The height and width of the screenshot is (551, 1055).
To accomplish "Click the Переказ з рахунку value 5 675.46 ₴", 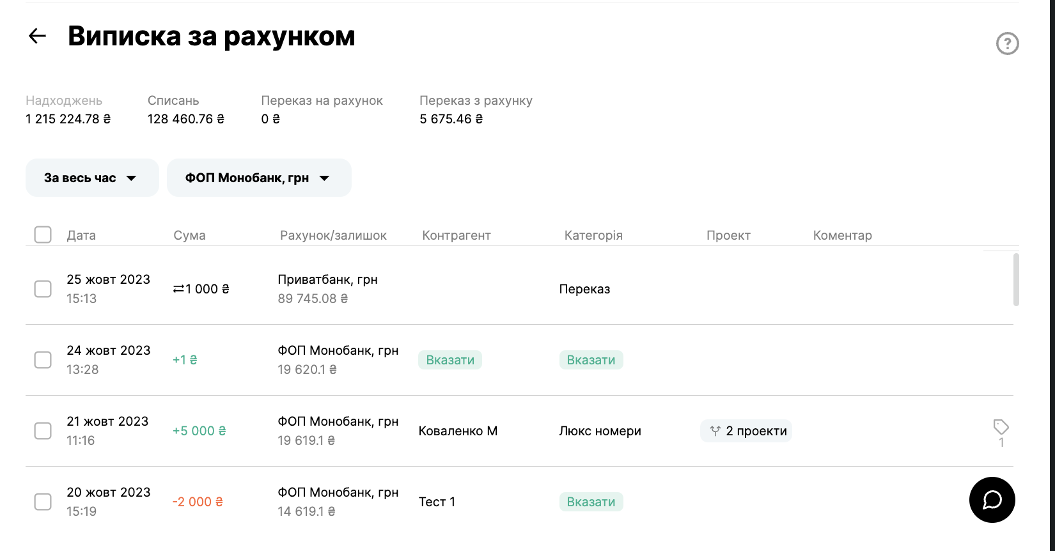I will 451,119.
